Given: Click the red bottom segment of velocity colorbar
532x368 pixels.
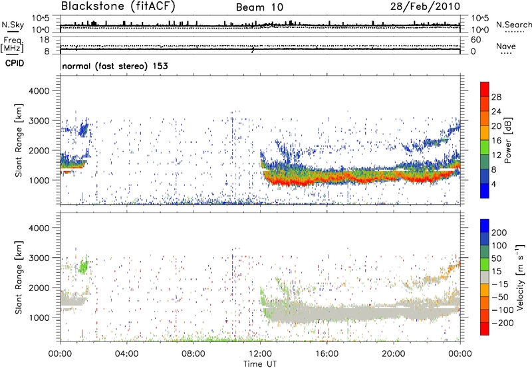Looking at the screenshot, I should click(x=485, y=329).
